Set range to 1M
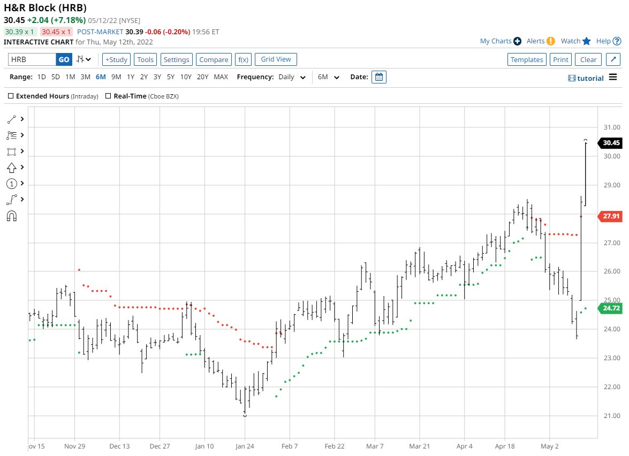This screenshot has width=629, height=456. (70, 77)
